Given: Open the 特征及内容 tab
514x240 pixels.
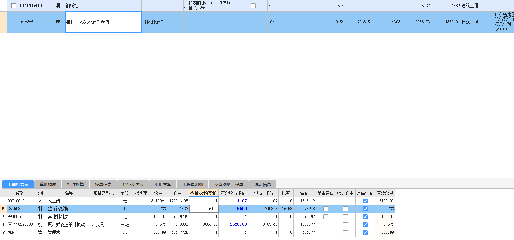Looking at the screenshot, I should point(133,184).
